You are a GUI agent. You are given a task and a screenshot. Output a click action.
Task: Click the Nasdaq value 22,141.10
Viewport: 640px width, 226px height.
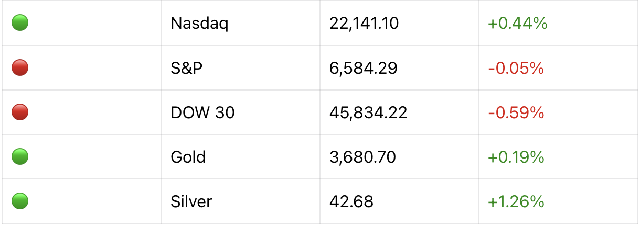(x=364, y=24)
